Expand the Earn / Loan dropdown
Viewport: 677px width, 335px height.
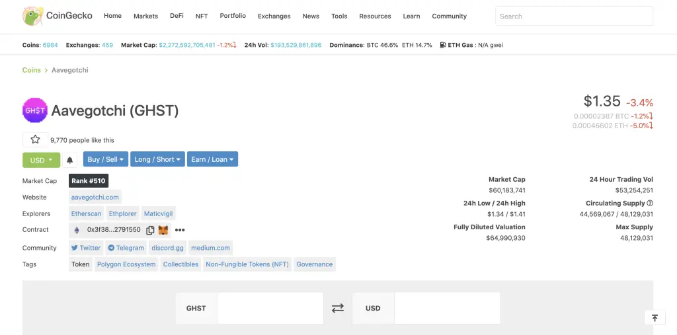[x=212, y=159]
